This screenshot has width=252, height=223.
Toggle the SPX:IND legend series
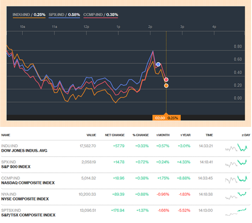(64, 15)
